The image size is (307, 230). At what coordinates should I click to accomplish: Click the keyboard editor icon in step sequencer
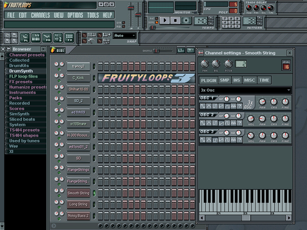pyautogui.click(x=190, y=50)
